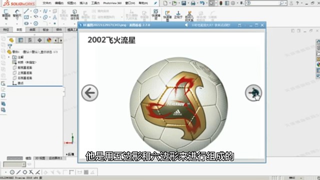The width and height of the screenshot is (320, 180).
Task: Undo the last action with the Undo arrow
Action: (202, 3)
